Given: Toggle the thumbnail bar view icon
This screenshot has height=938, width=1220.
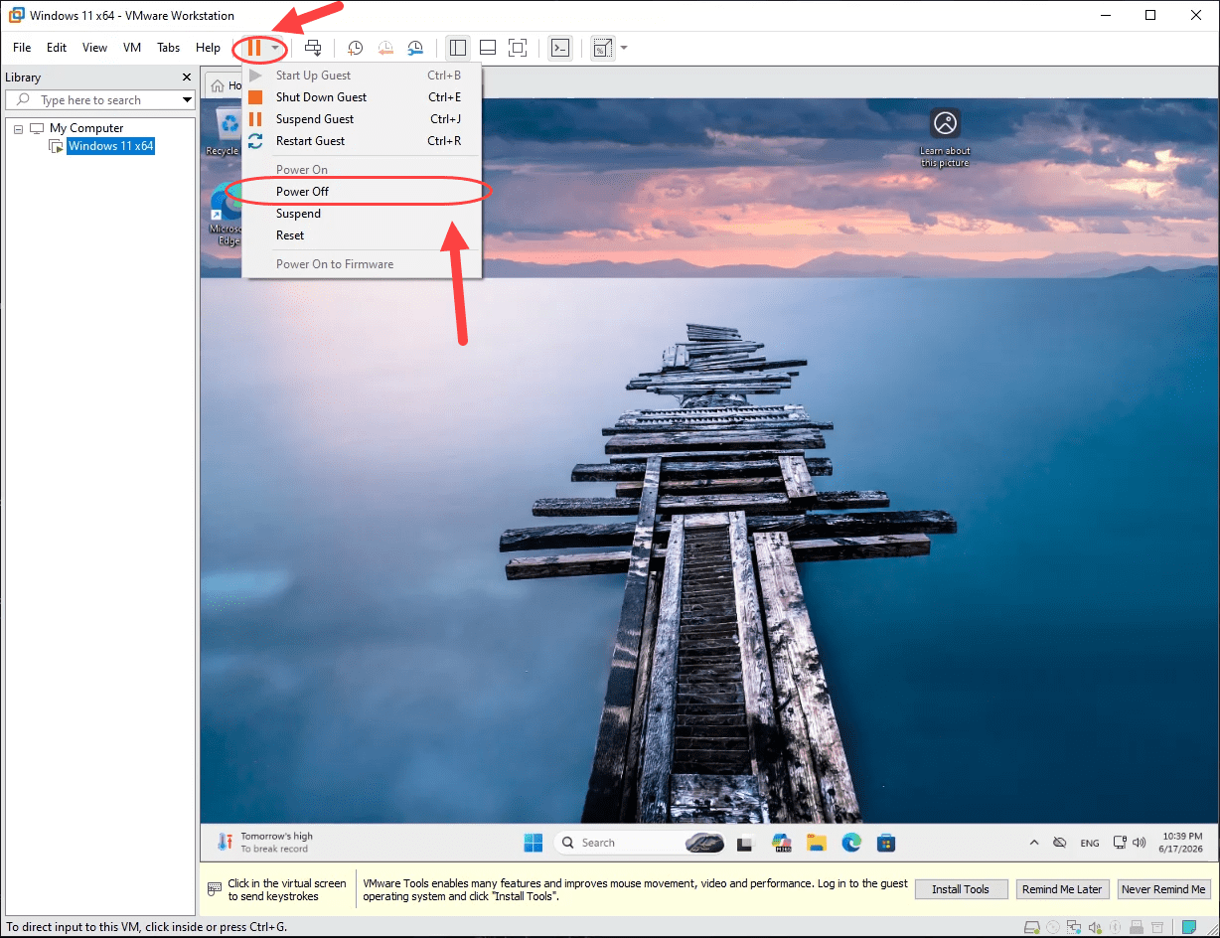Looking at the screenshot, I should click(x=488, y=48).
